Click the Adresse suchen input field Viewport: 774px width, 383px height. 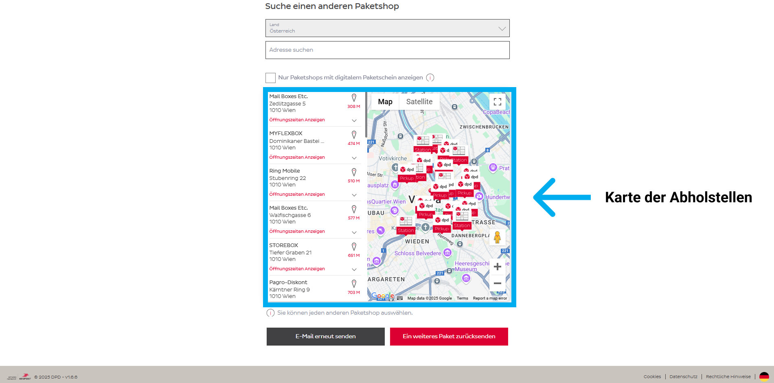[x=387, y=50]
